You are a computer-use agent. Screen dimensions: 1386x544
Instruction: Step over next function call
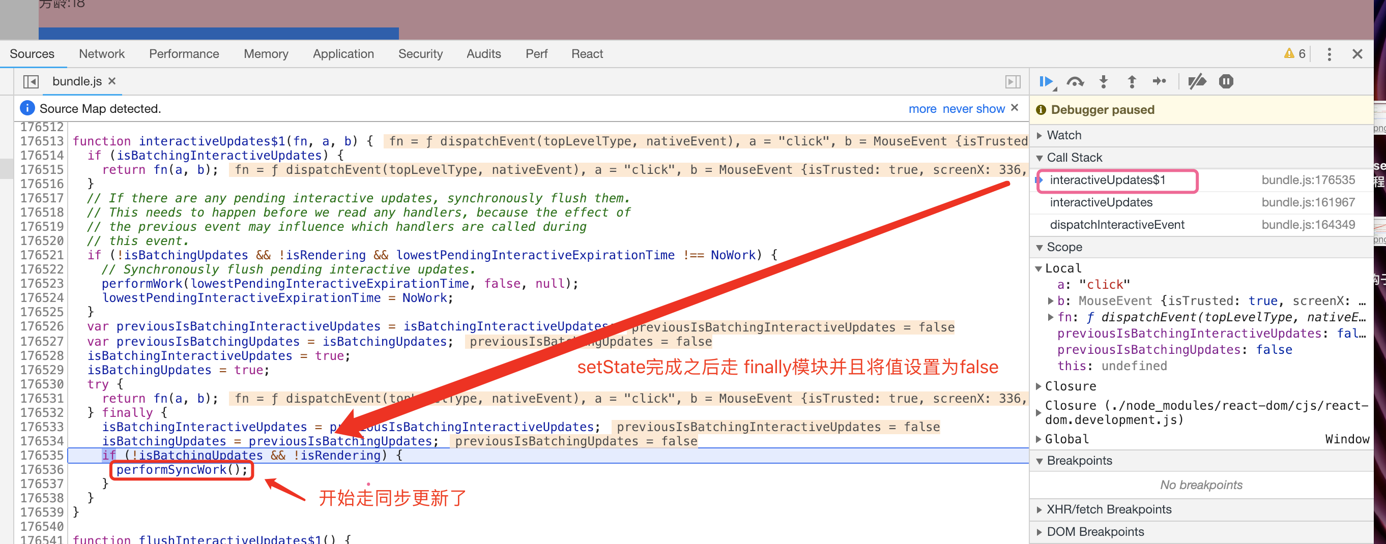pyautogui.click(x=1075, y=82)
